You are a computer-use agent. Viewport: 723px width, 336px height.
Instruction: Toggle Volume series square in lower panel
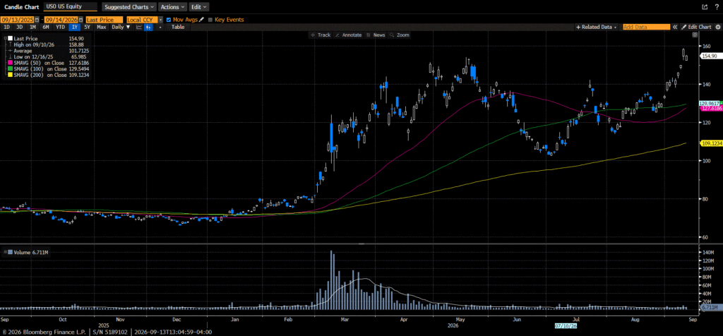click(9, 252)
